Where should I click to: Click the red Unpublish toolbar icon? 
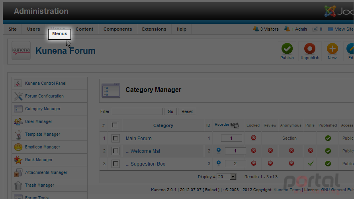click(x=310, y=49)
